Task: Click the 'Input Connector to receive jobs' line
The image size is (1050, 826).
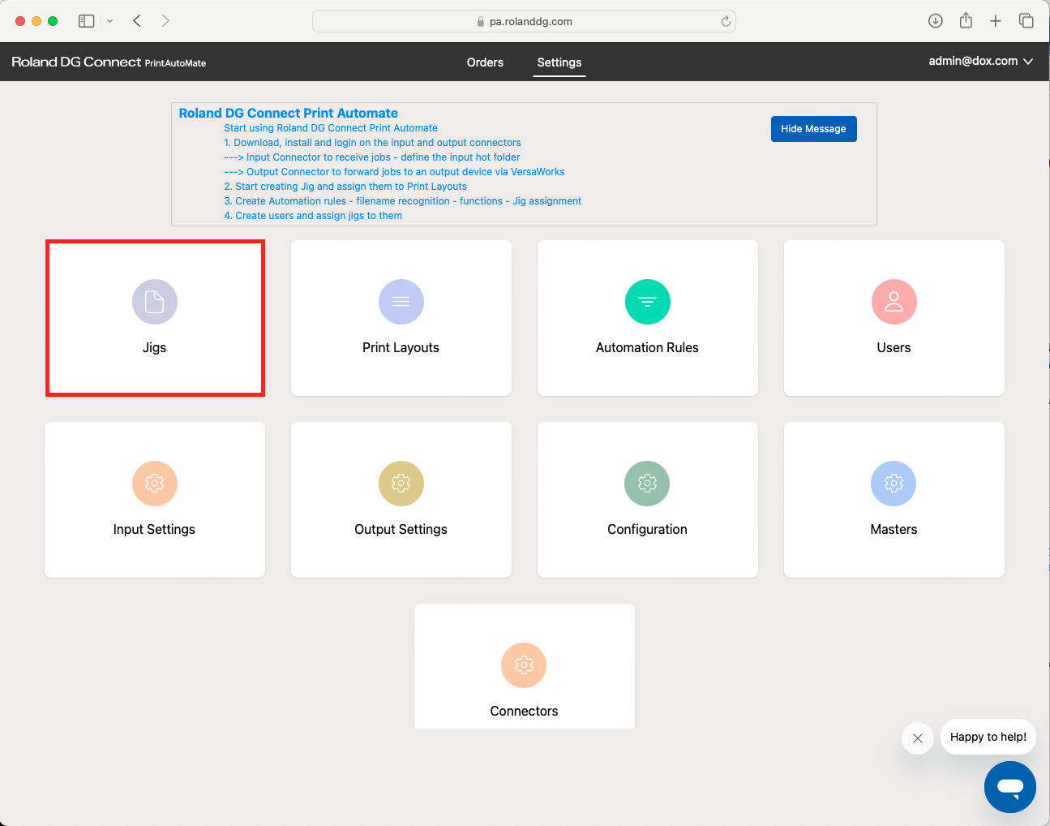Action: tap(372, 157)
